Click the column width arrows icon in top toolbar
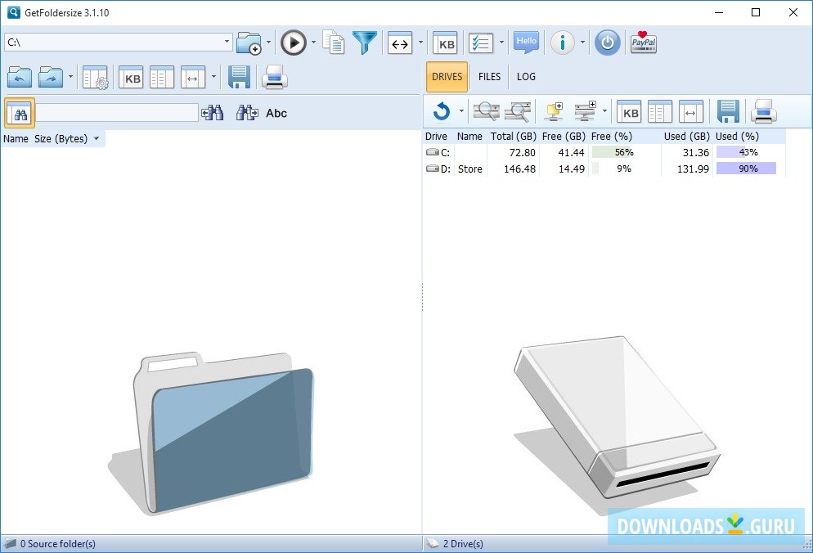This screenshot has height=553, width=813. pyautogui.click(x=400, y=43)
